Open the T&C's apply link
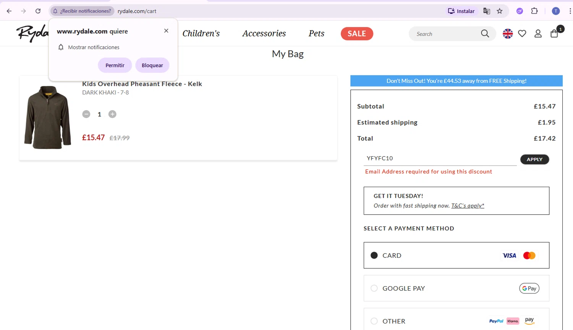 pyautogui.click(x=468, y=205)
